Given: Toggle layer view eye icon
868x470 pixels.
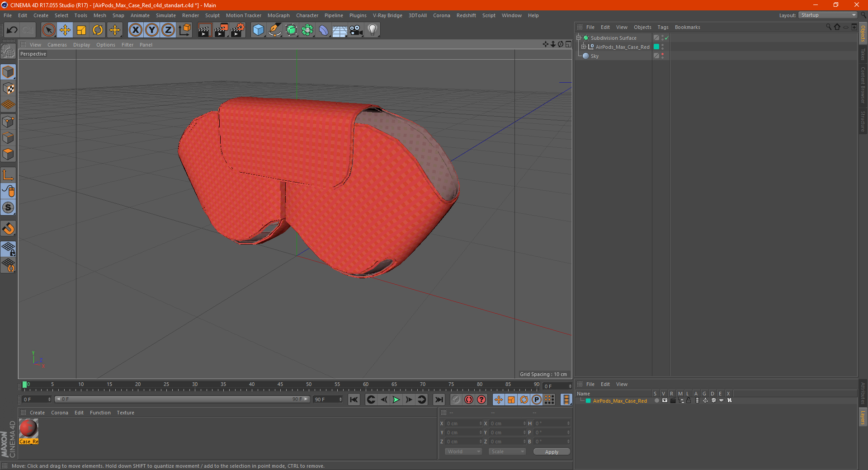Looking at the screenshot, I should [665, 400].
